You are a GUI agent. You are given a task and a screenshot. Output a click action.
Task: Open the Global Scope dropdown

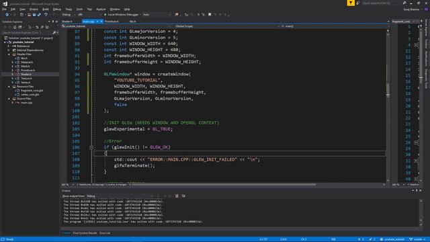pyautogui.click(x=226, y=26)
